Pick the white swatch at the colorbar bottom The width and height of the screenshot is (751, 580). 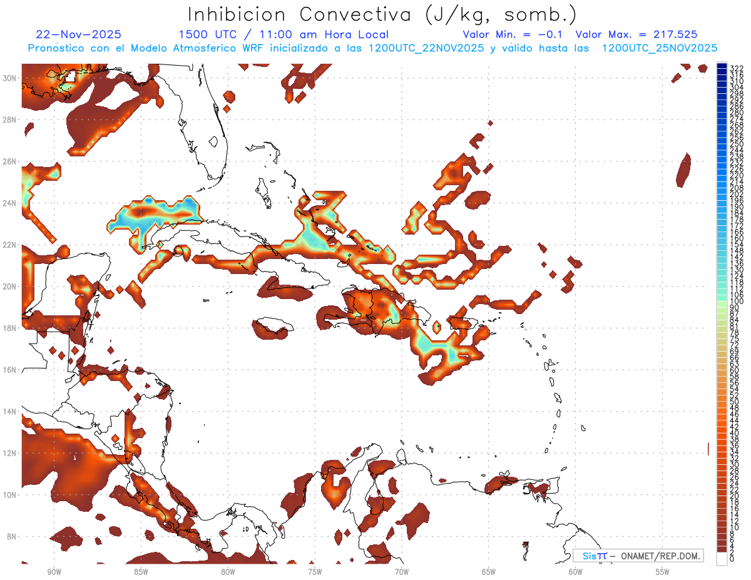[x=722, y=558]
